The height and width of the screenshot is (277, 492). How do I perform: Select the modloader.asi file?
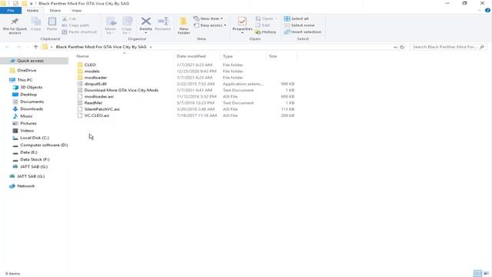coord(99,96)
